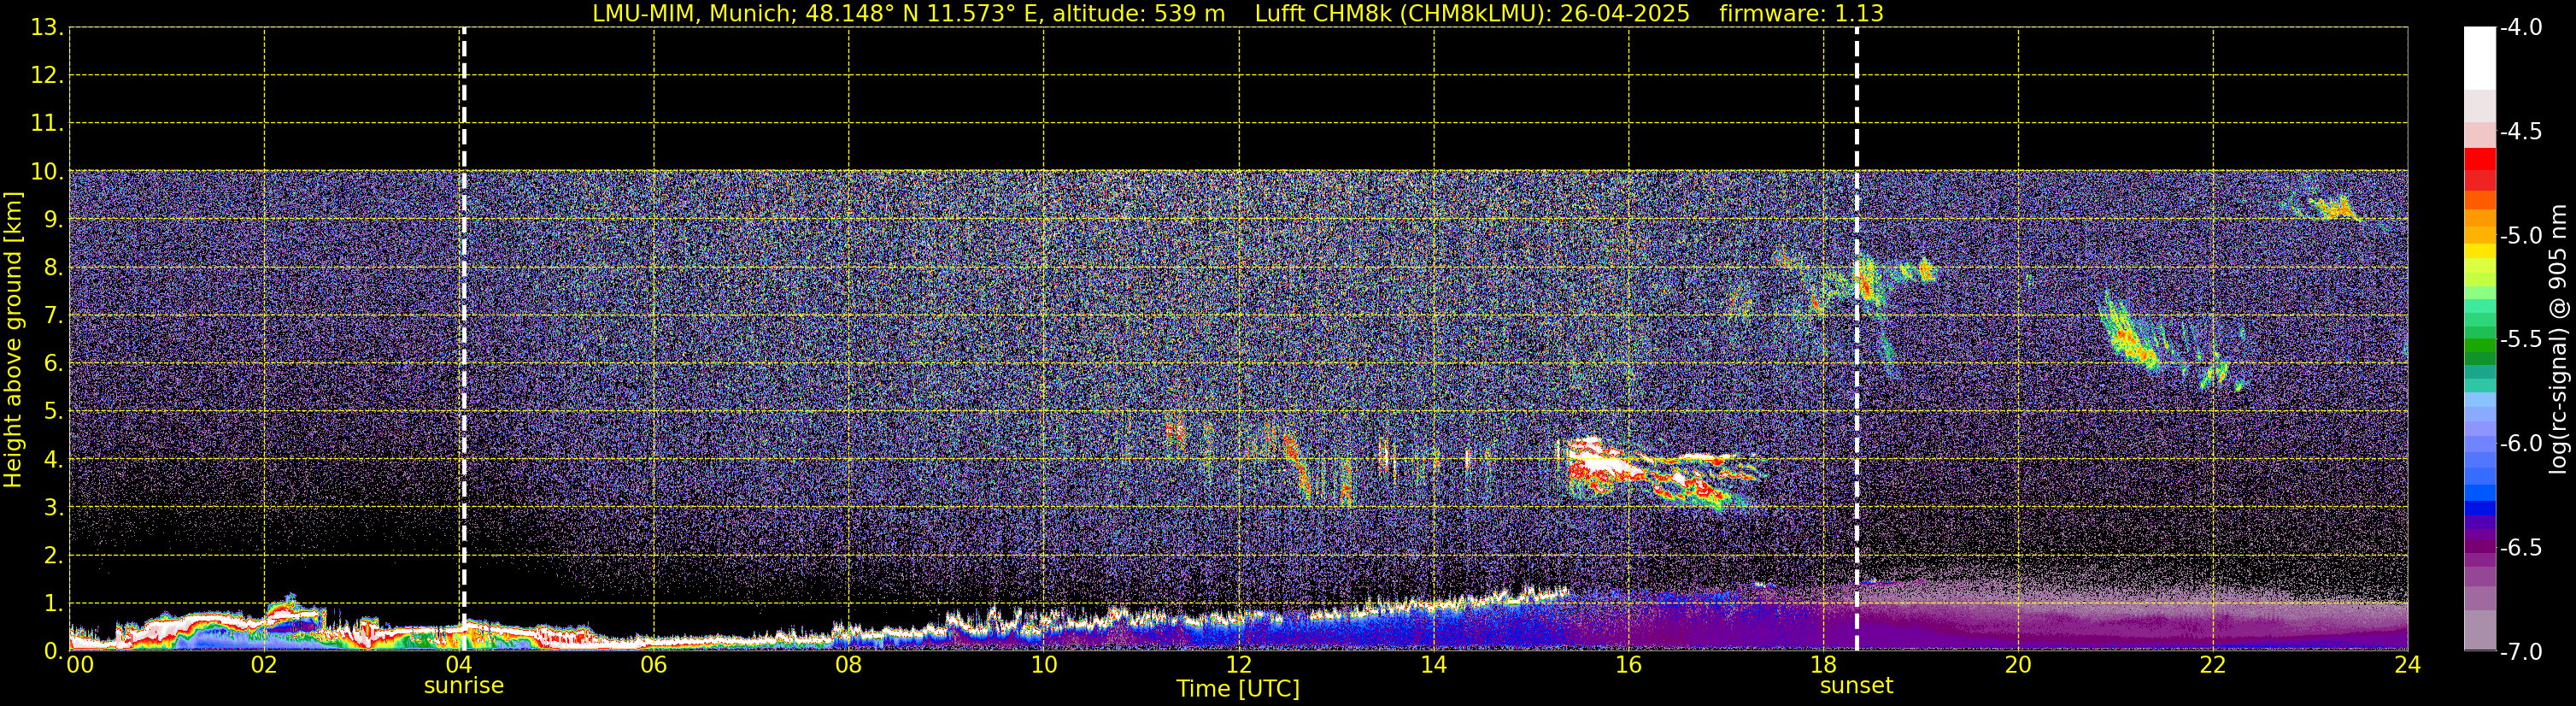Click the 'Time [UTC]' axis label
The image size is (2576, 706).
1238,689
